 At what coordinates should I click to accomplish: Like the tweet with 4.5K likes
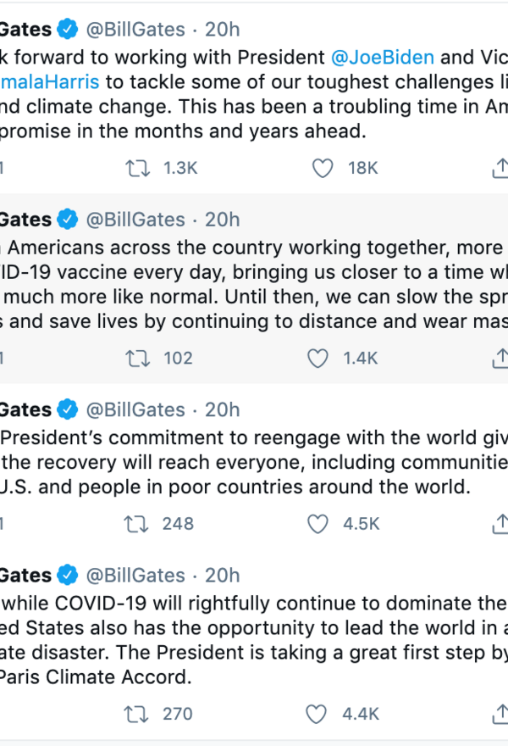[x=318, y=524]
